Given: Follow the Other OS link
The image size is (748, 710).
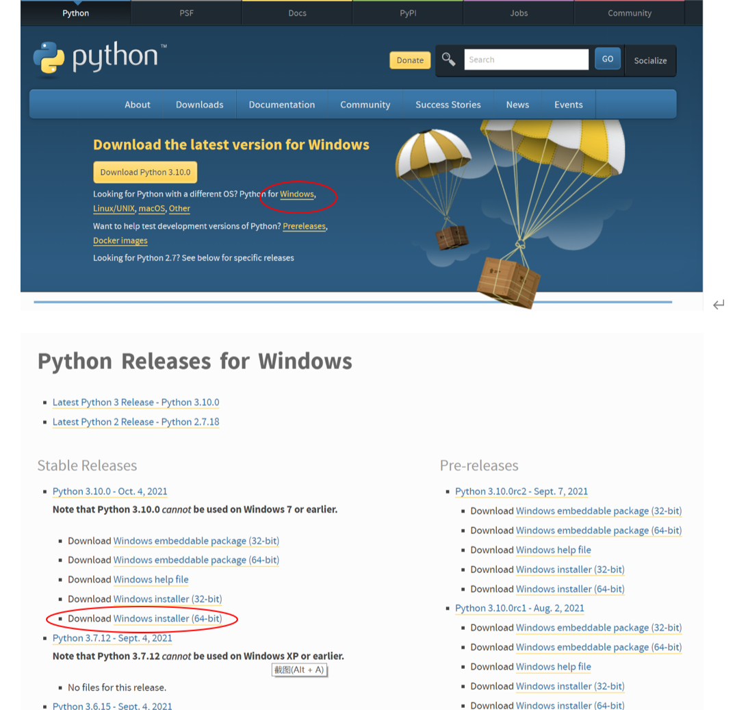Looking at the screenshot, I should 179,209.
